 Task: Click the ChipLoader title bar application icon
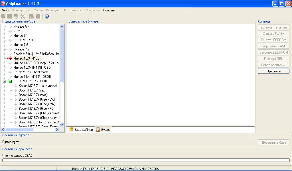[x=3, y=3]
